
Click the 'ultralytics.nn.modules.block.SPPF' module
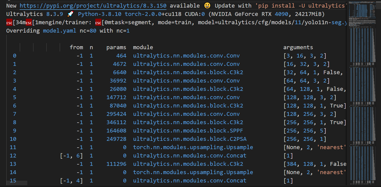(x=188, y=131)
